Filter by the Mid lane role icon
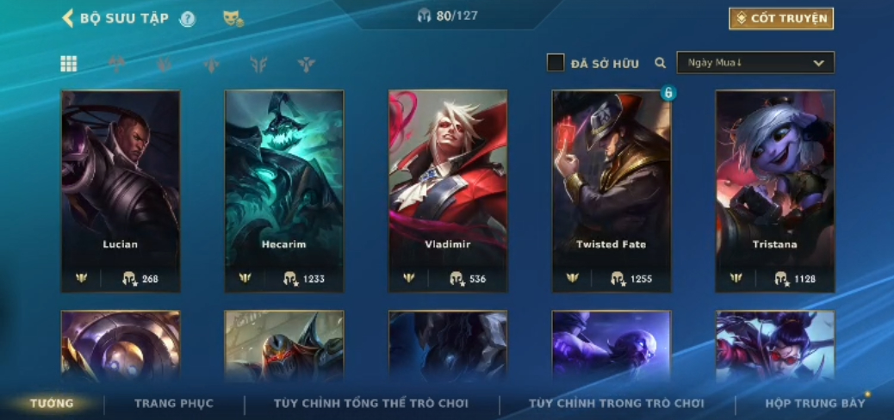Screen dimensions: 894x420 point(212,65)
